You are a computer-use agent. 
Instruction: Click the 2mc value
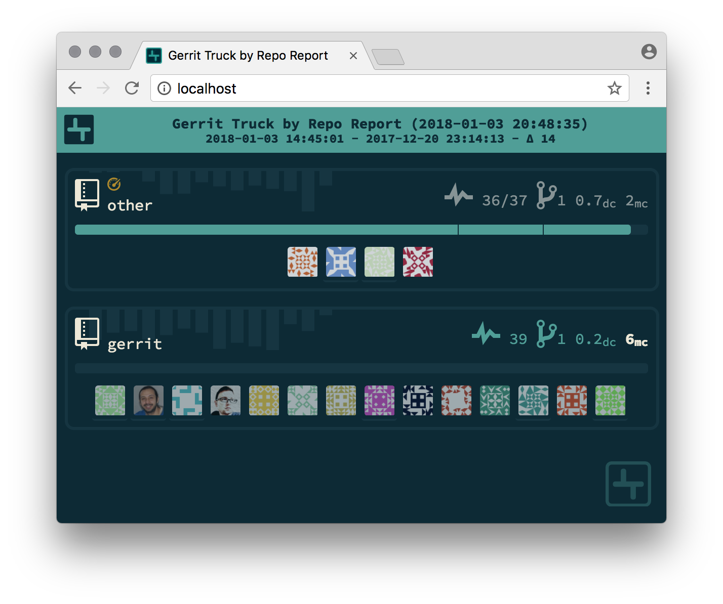pos(637,201)
